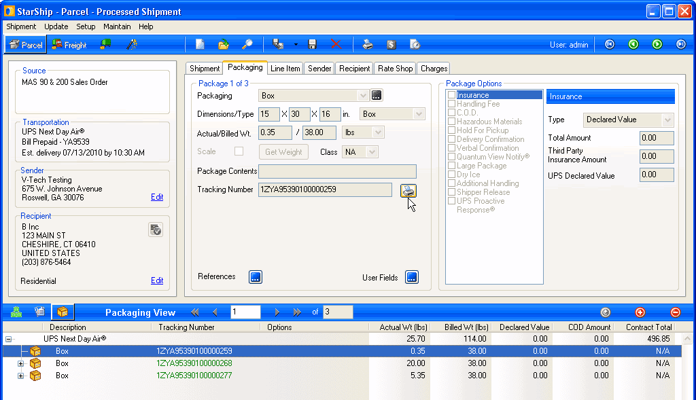
Task: Open the Packaging type dropdown
Action: click(363, 95)
